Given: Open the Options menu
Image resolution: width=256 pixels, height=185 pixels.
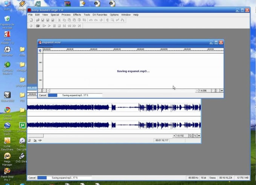Looking at the screenshot, I should 114,15.
